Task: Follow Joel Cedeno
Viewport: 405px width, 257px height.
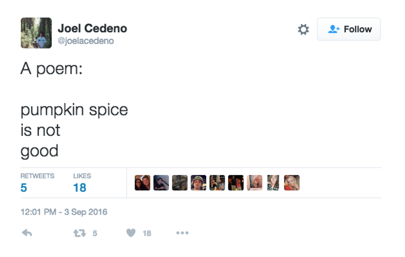Action: click(x=349, y=29)
